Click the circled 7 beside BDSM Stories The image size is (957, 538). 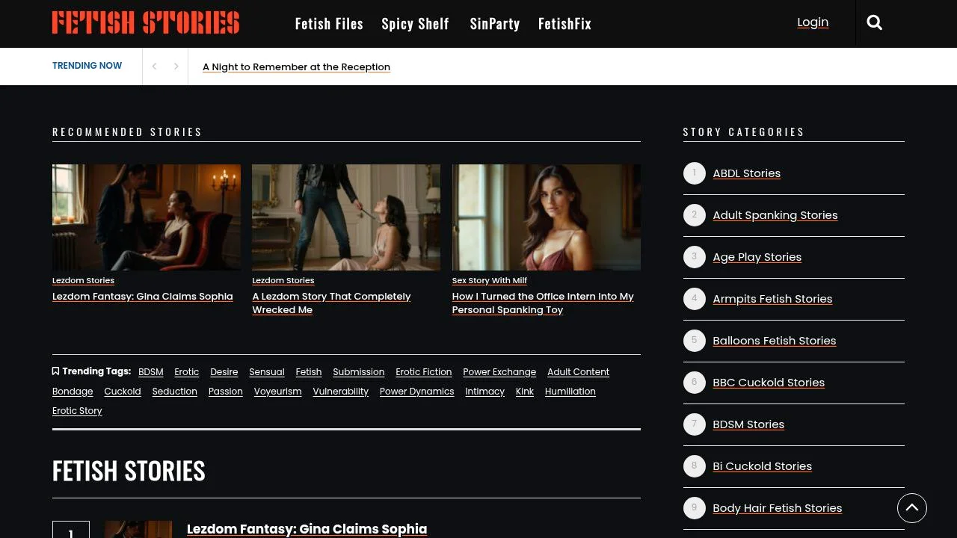tap(694, 424)
